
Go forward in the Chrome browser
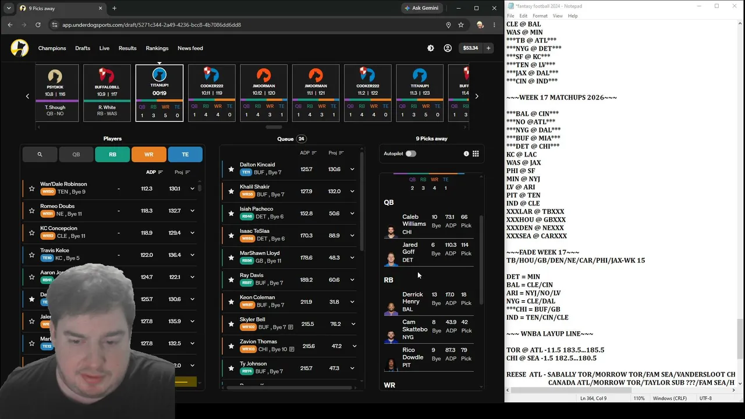pos(24,25)
